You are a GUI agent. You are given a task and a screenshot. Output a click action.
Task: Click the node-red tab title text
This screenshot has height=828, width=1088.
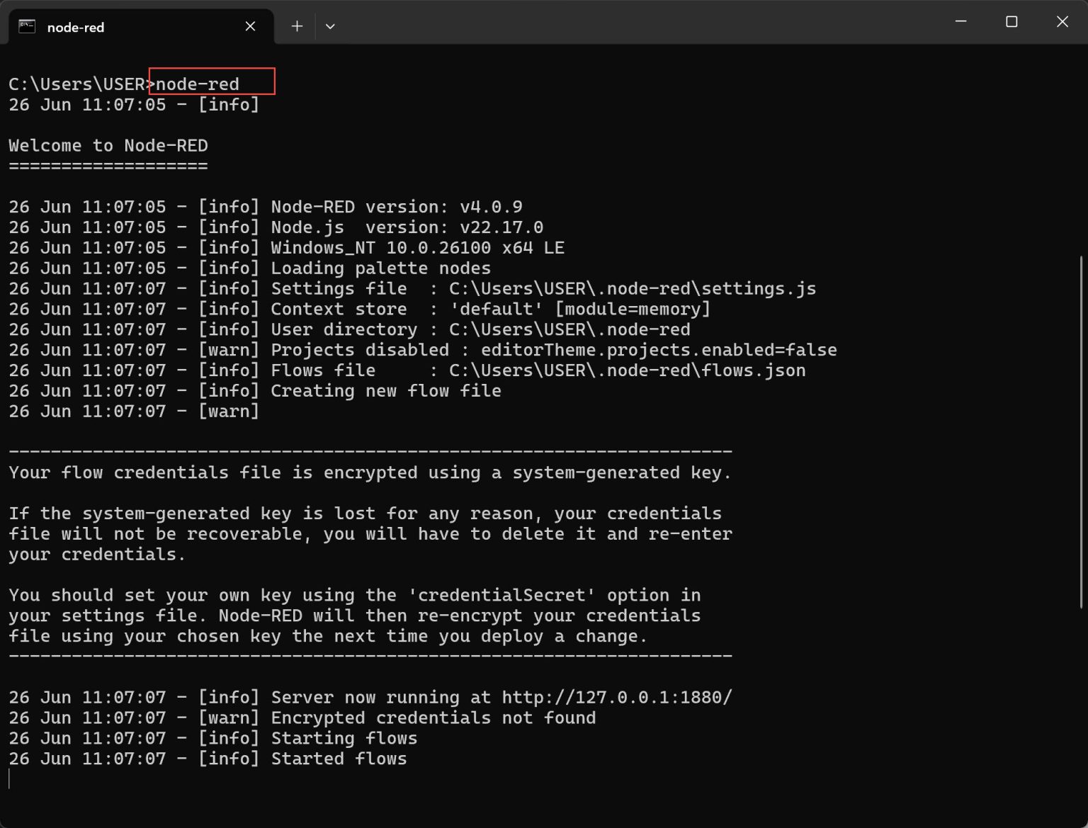(74, 27)
